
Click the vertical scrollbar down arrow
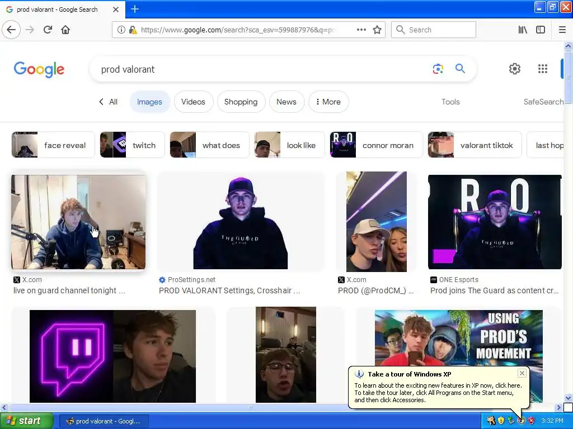click(568, 398)
